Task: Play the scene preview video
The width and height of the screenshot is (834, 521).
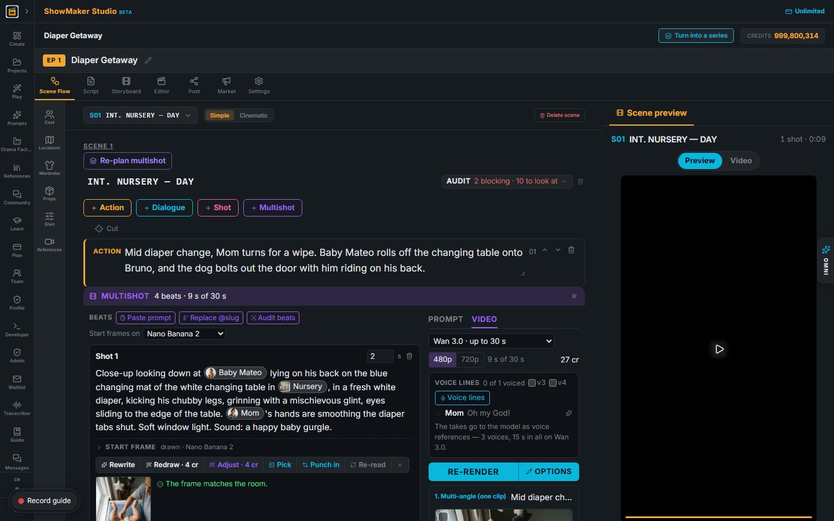Action: tap(719, 349)
